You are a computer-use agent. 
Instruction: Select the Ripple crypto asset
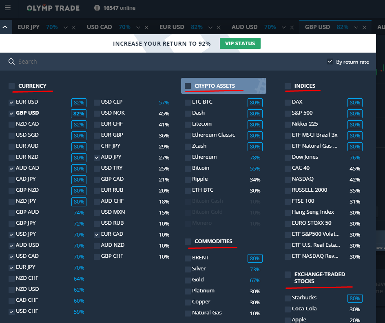click(199, 179)
